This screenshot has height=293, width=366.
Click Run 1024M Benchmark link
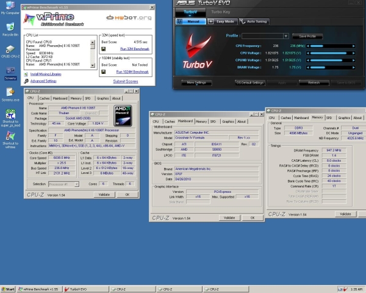click(132, 72)
